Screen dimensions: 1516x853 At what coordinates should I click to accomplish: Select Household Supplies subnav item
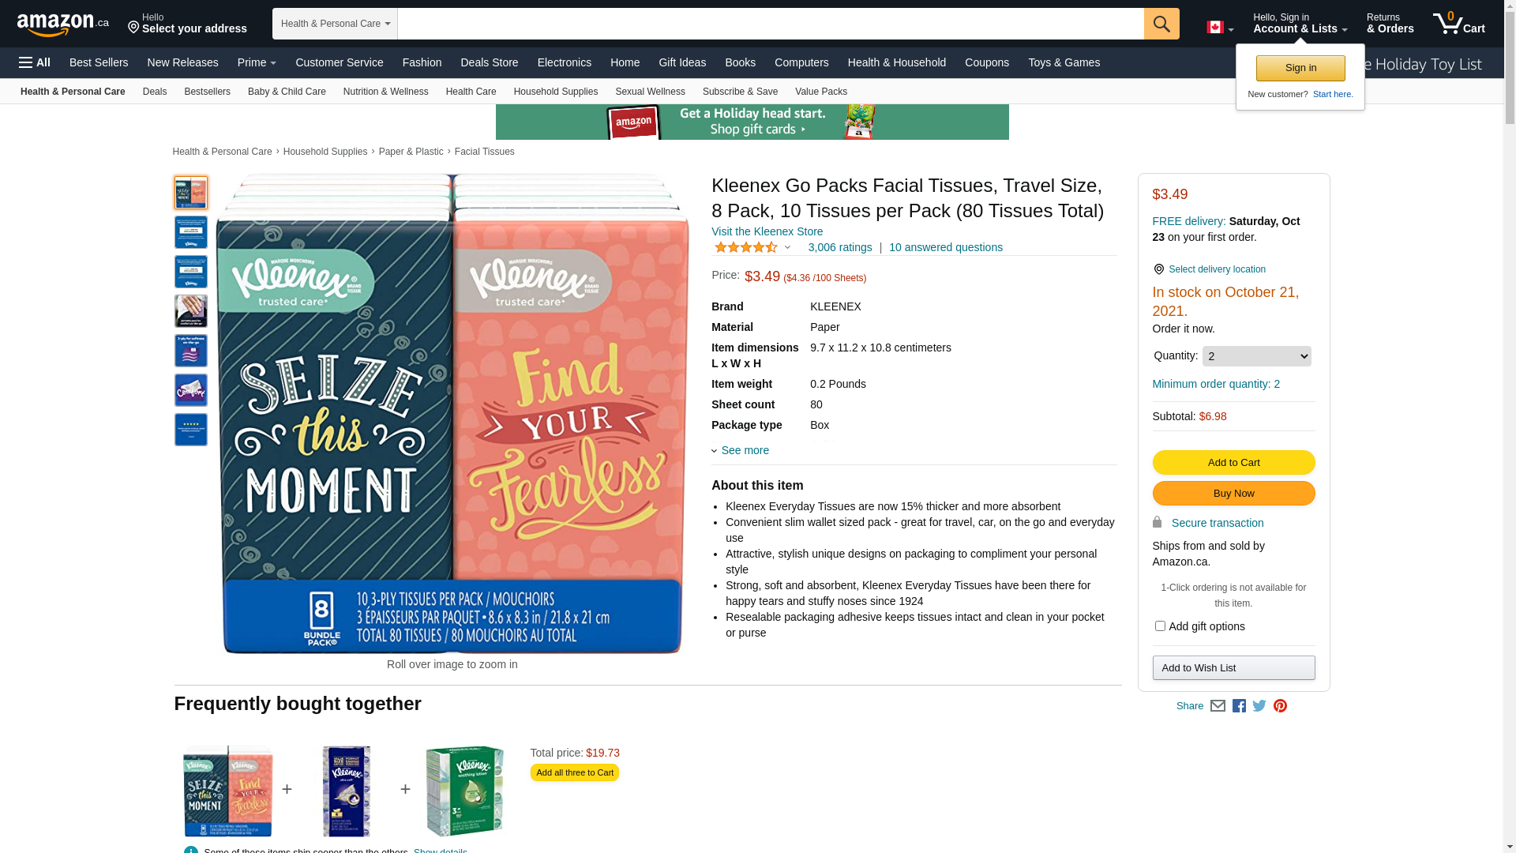tap(556, 92)
